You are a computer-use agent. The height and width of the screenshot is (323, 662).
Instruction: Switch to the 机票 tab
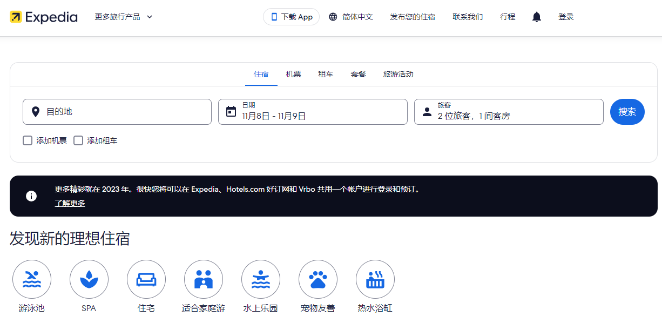coord(293,74)
